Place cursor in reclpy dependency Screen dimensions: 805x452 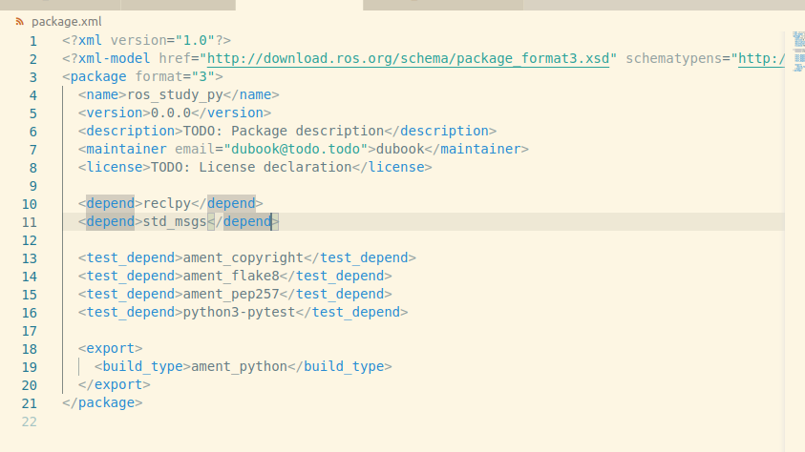[167, 203]
